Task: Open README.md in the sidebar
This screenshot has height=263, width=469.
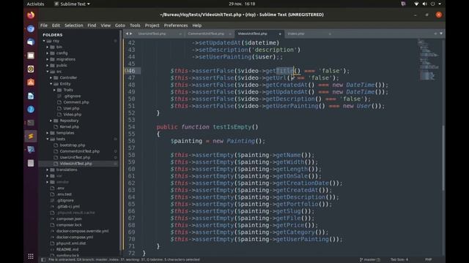Action: coord(67,249)
